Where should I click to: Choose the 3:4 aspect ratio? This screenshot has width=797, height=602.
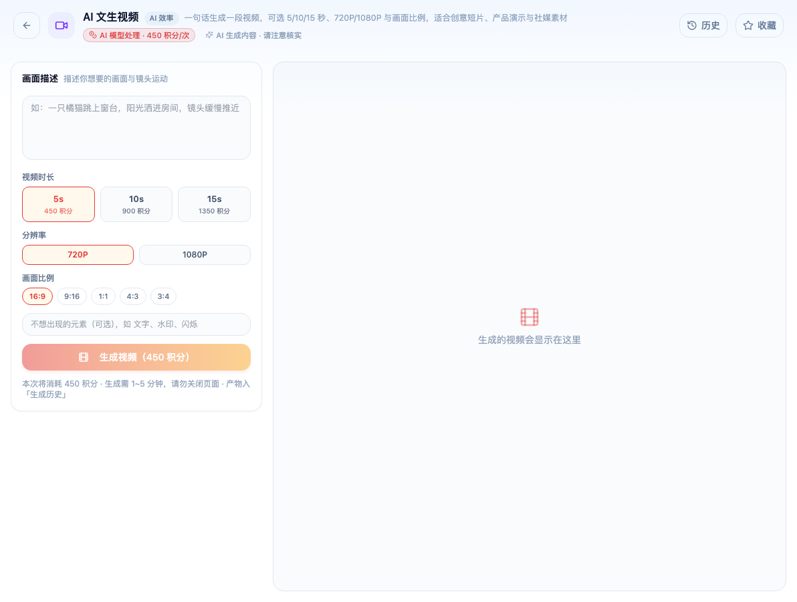[x=163, y=296]
